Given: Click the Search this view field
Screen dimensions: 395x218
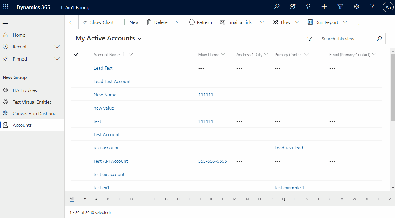Looking at the screenshot, I should pyautogui.click(x=348, y=39).
